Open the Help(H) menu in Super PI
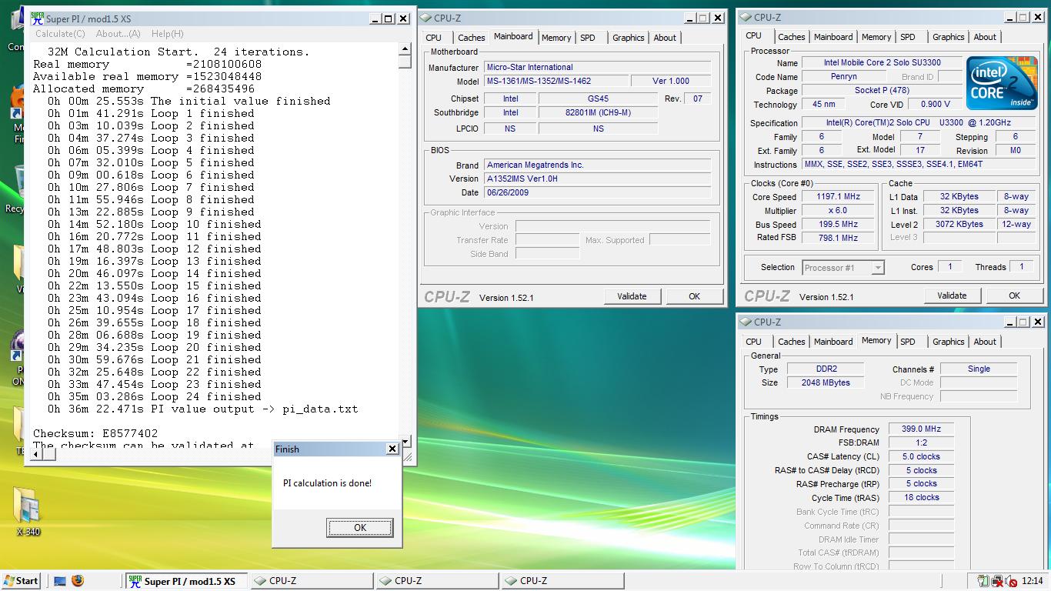Image resolution: width=1051 pixels, height=591 pixels. (x=167, y=34)
